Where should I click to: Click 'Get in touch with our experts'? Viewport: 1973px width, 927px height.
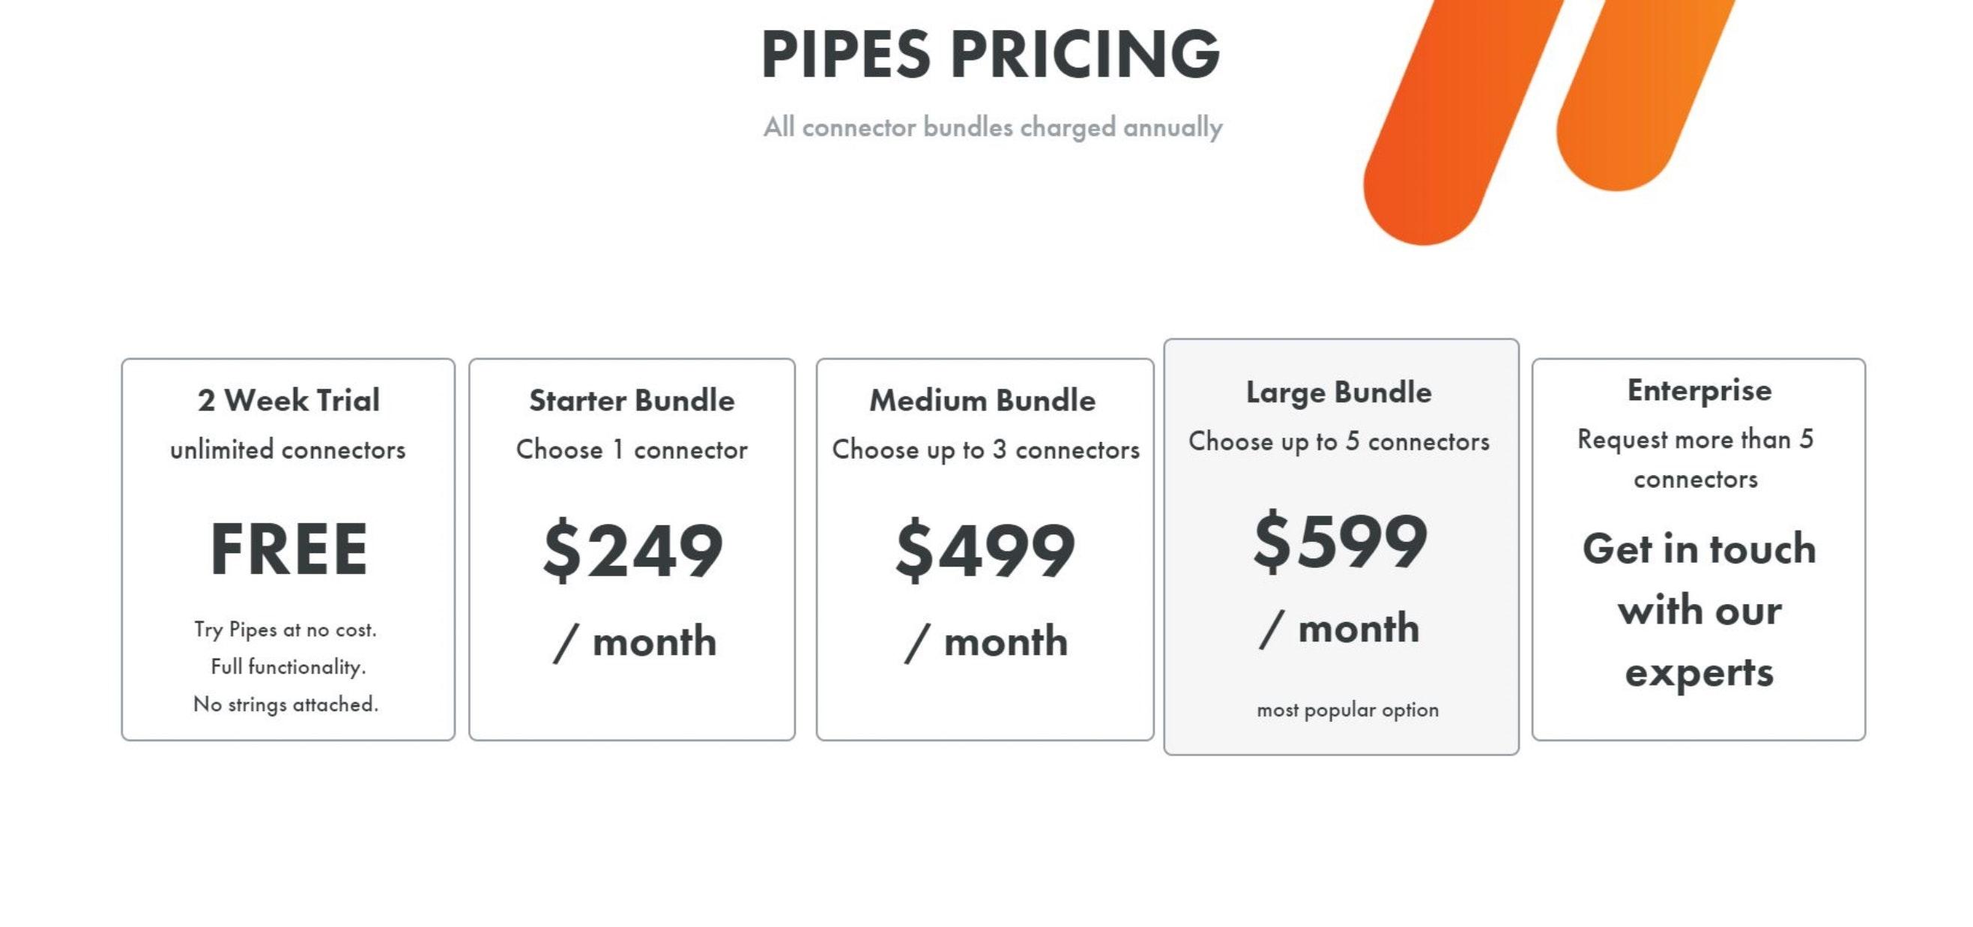tap(1699, 611)
